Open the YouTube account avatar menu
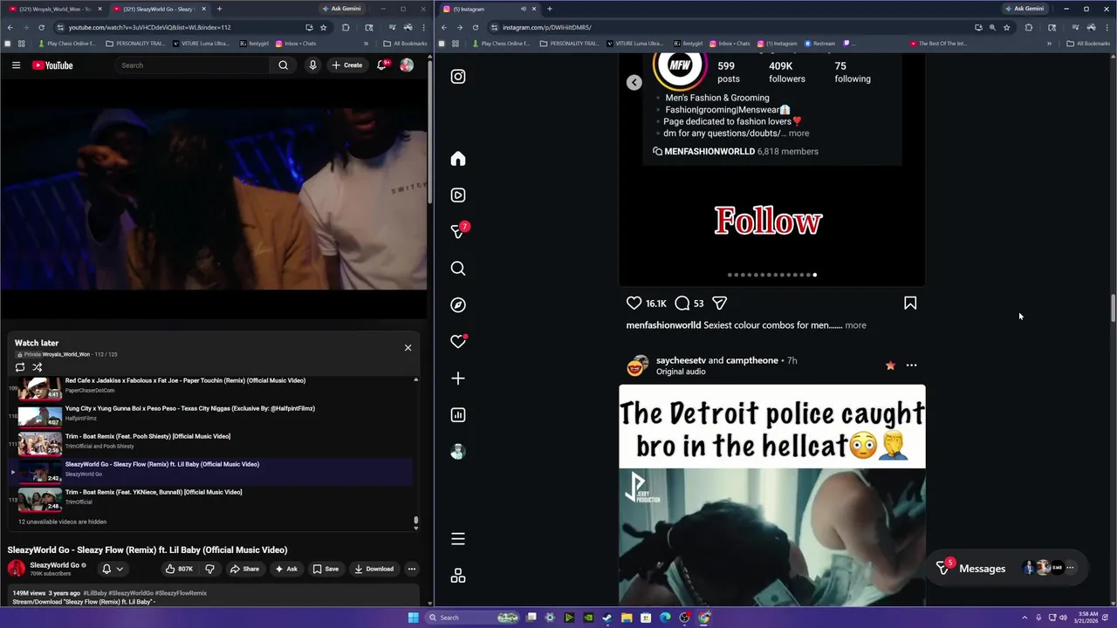 point(407,65)
